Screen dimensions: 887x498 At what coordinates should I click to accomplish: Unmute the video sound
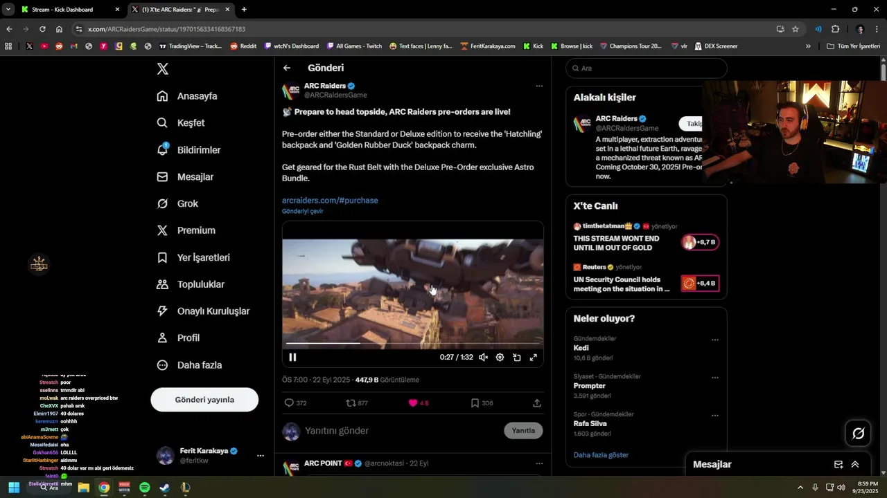click(483, 358)
